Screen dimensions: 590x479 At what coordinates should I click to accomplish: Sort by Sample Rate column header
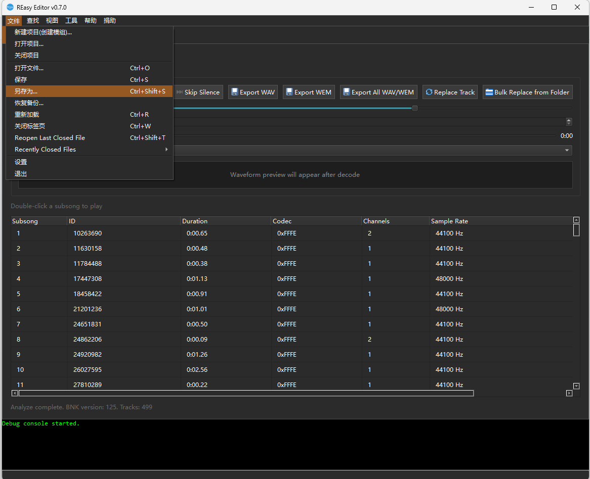tap(501, 221)
